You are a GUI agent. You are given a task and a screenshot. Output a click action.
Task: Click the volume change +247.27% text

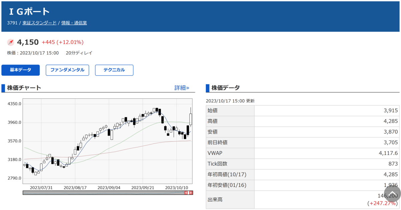(x=383, y=203)
